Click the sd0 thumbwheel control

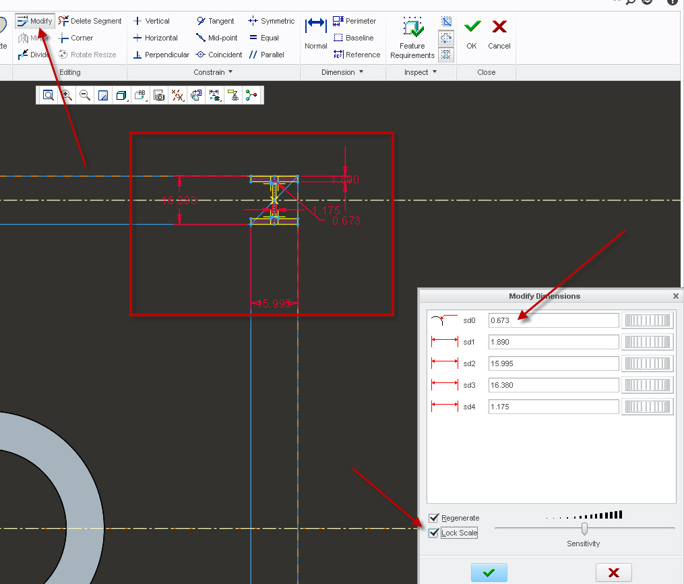[x=648, y=320]
